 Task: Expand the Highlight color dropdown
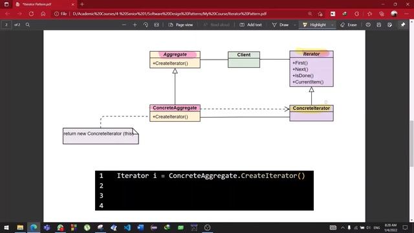coord(332,25)
